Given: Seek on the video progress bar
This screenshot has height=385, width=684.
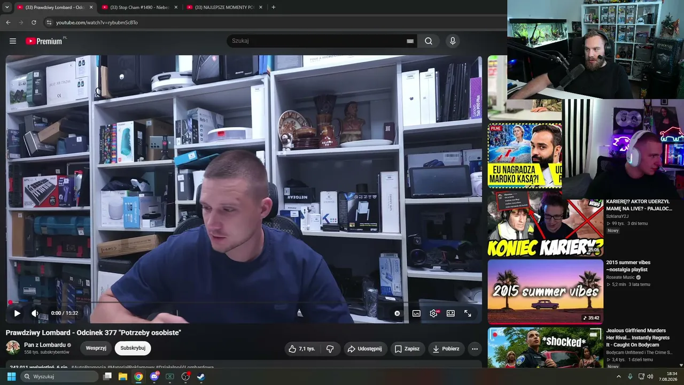Looking at the screenshot, I should pos(244,303).
